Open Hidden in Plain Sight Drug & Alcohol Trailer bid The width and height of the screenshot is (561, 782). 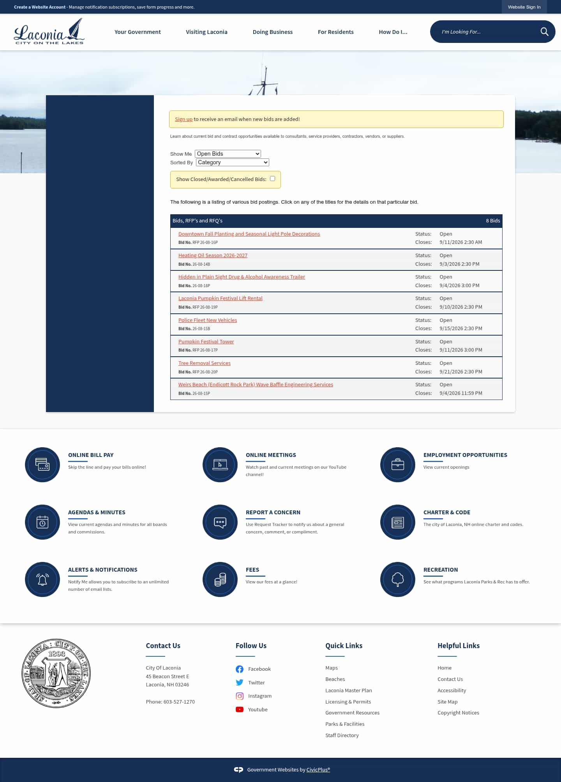[242, 277]
